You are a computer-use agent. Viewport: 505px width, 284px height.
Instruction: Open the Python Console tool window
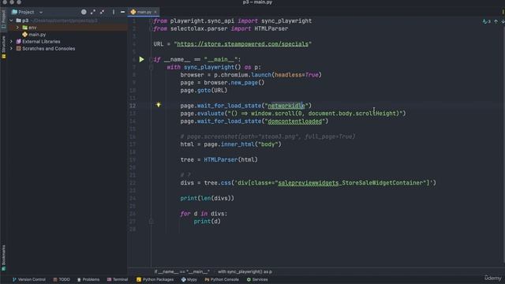tap(222, 279)
